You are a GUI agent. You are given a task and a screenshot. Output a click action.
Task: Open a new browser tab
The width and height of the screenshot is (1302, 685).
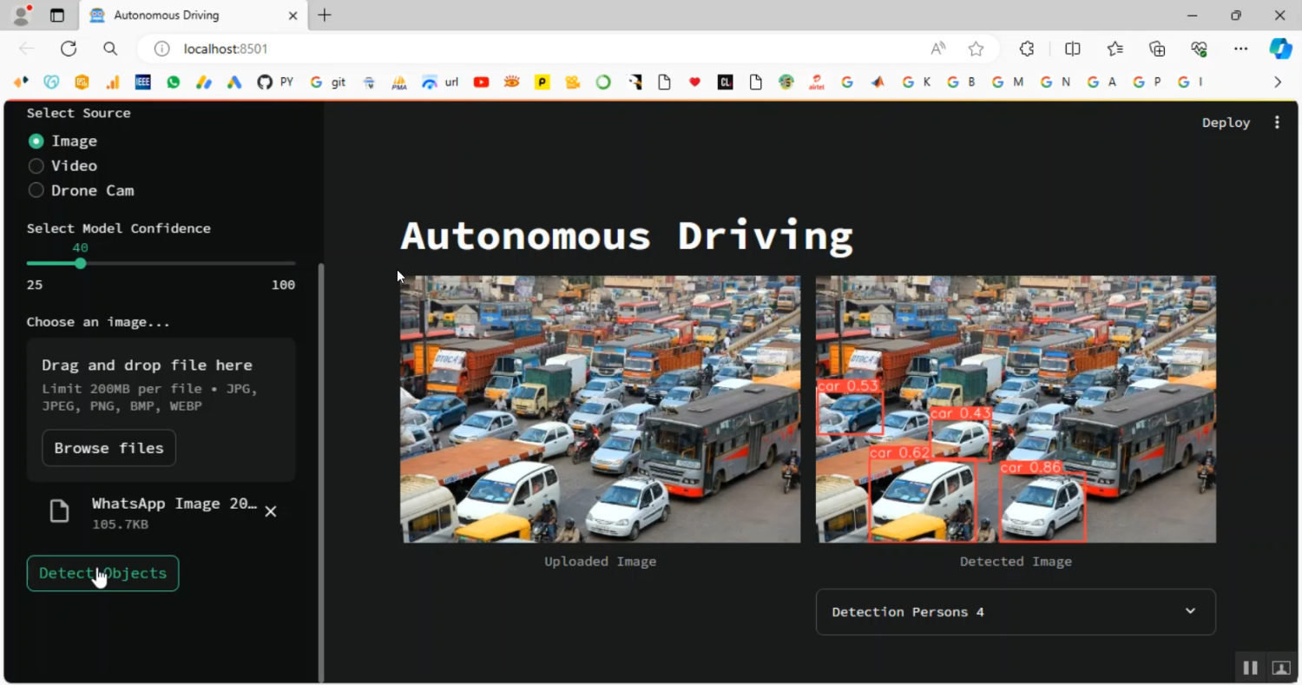325,16
